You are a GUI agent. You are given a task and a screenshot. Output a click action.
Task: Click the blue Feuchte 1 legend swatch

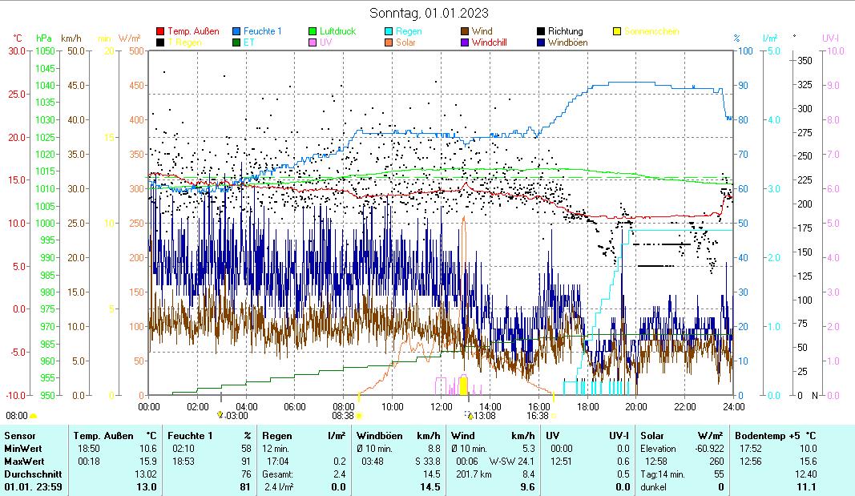point(236,31)
